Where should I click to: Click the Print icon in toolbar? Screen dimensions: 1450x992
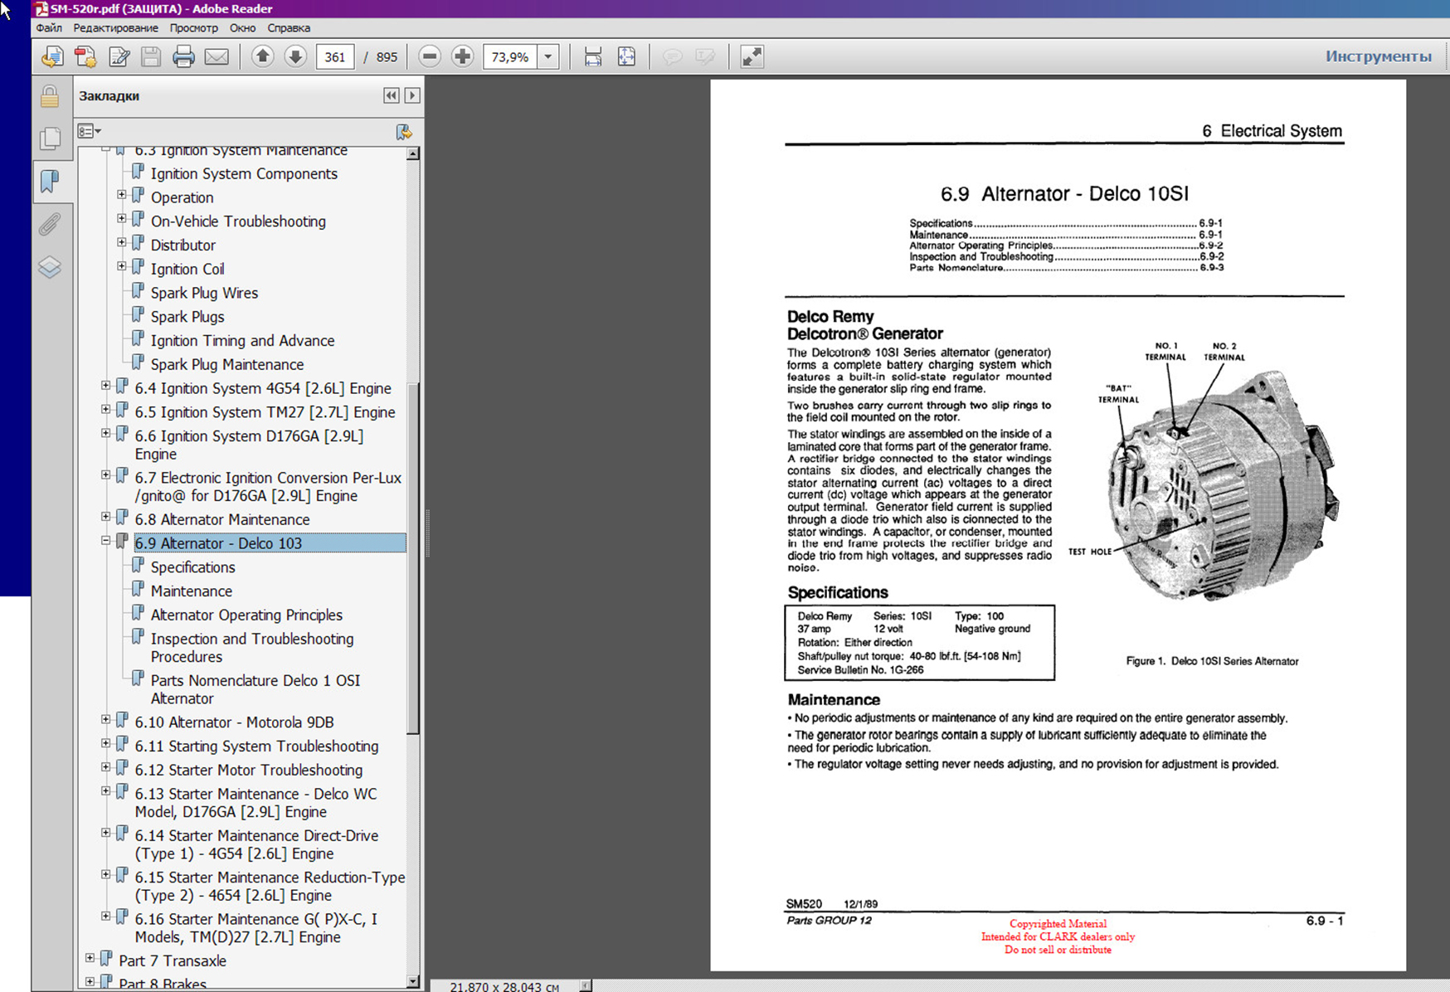[183, 57]
